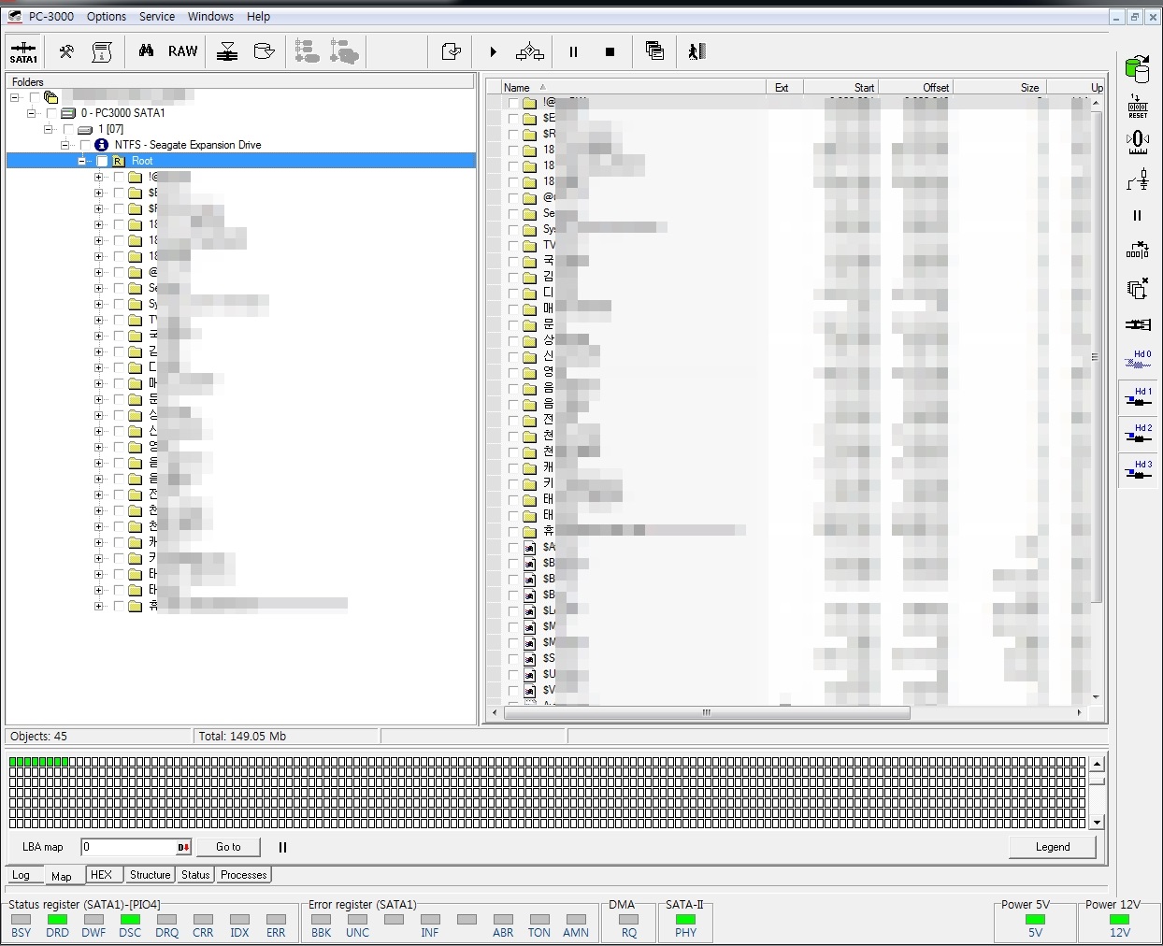Tick the 0 - PC3000 SATA1 checkbox
1163x946 pixels.
(x=51, y=113)
